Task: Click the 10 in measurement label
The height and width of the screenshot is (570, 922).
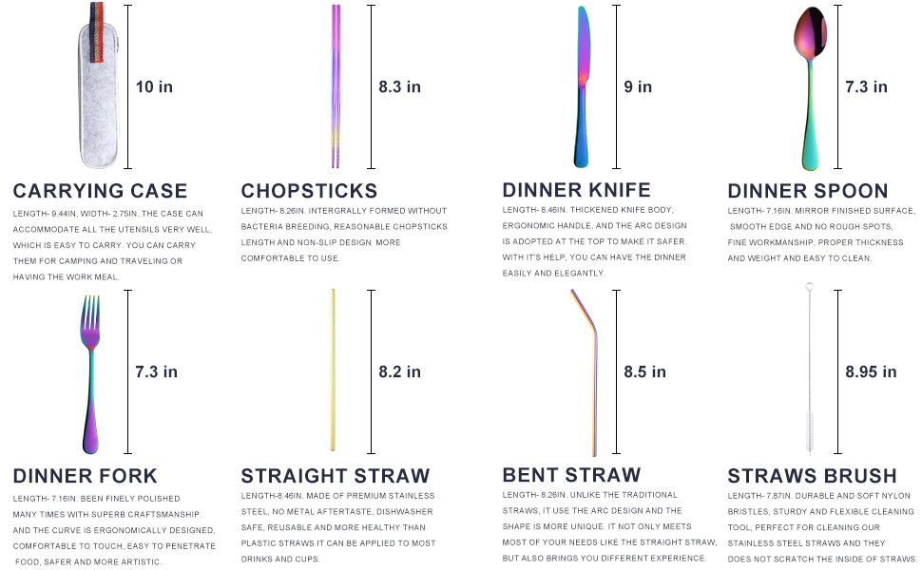Action: [154, 87]
